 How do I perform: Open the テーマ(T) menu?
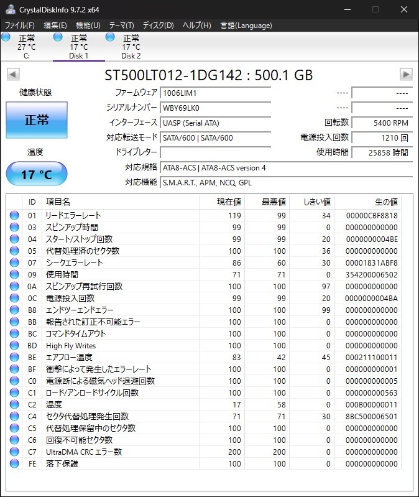click(x=122, y=26)
